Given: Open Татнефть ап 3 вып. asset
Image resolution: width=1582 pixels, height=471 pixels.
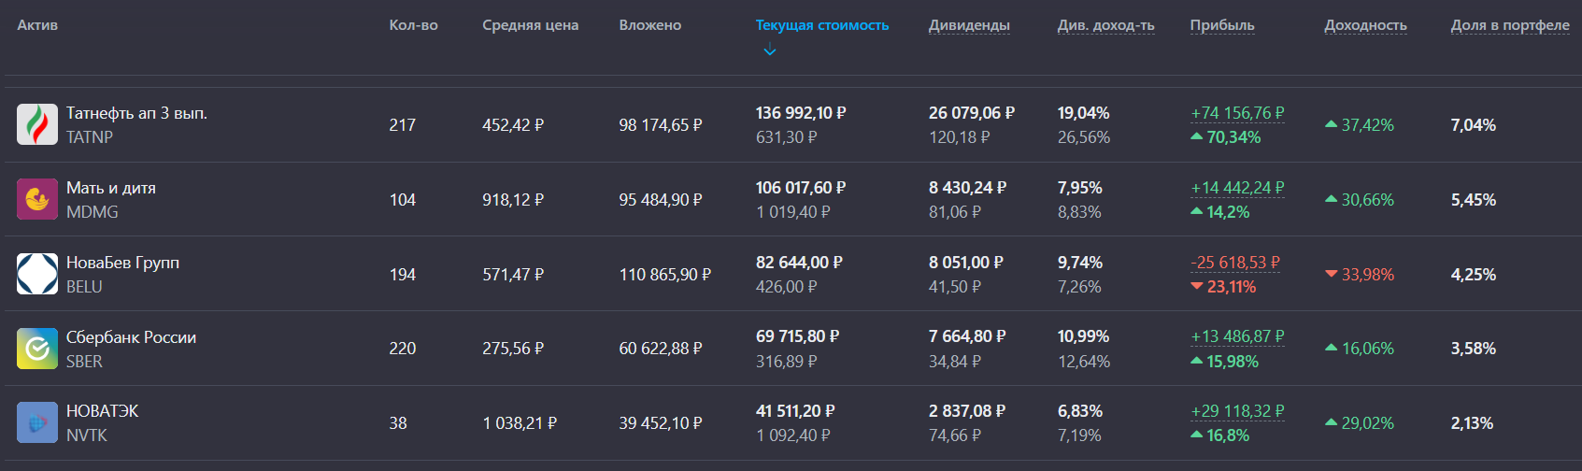Looking at the screenshot, I should tap(136, 113).
